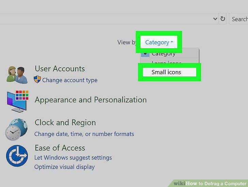The height and width of the screenshot is (187, 248).
Task: Click Optimize visual display link
Action: tap(64, 167)
